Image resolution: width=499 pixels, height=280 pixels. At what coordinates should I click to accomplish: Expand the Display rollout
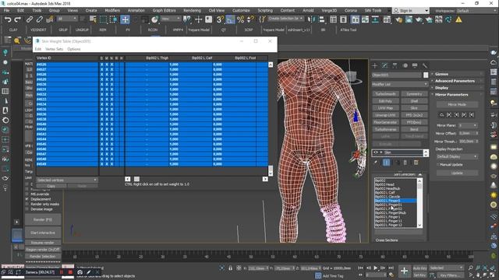[x=457, y=88]
